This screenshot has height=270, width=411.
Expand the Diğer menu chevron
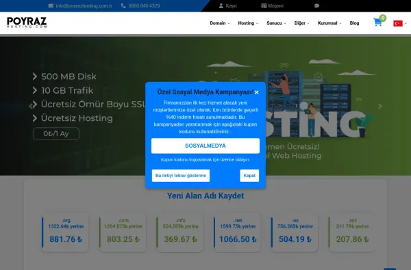(x=308, y=23)
